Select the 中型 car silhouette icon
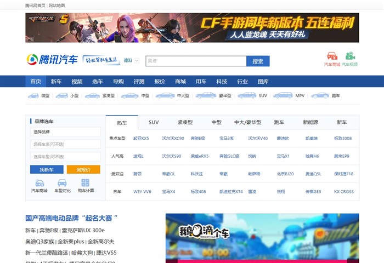The width and height of the screenshot is (384, 263). pyautogui.click(x=130, y=96)
